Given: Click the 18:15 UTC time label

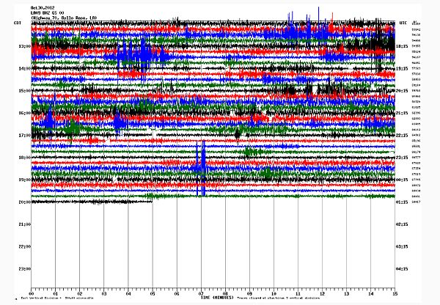Looking at the screenshot, I should point(403,46).
